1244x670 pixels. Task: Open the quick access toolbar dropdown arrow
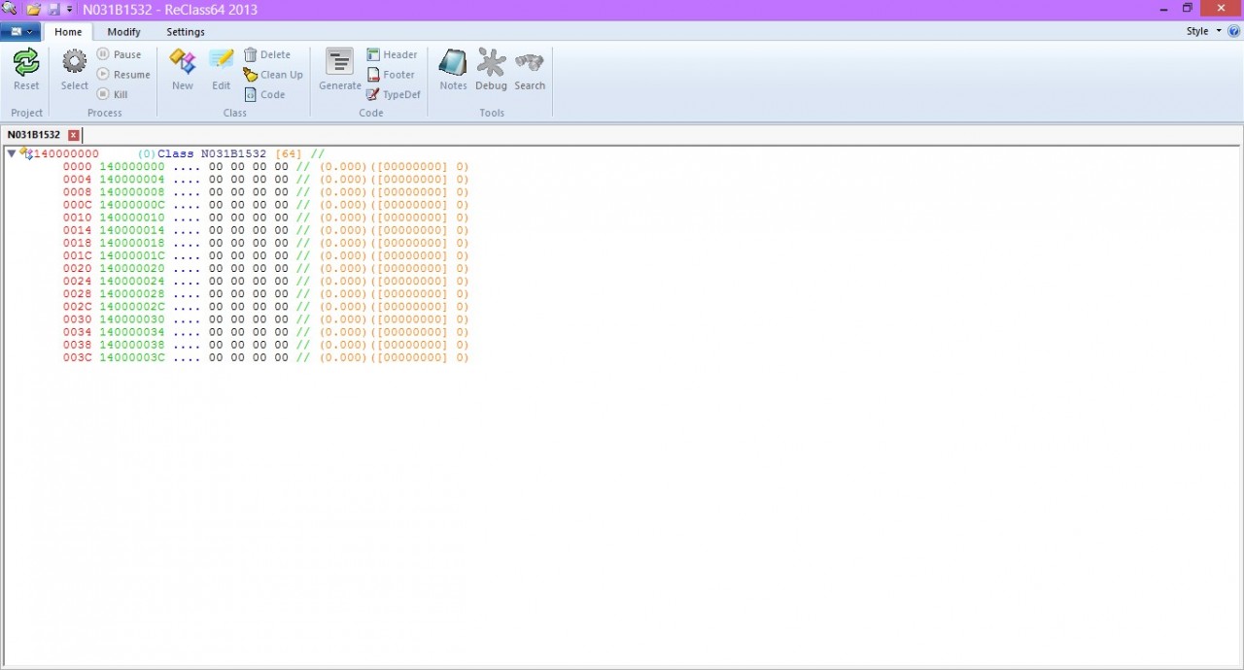[69, 10]
